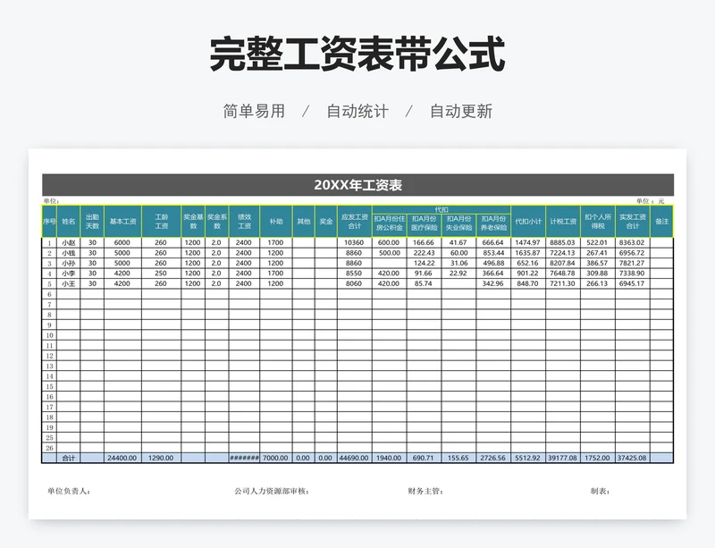
Task: Select the seniority pay cell '250'
Action: point(161,274)
